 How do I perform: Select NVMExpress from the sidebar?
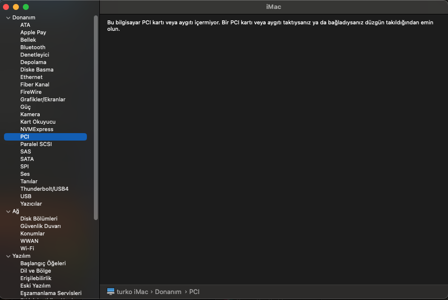coord(37,129)
